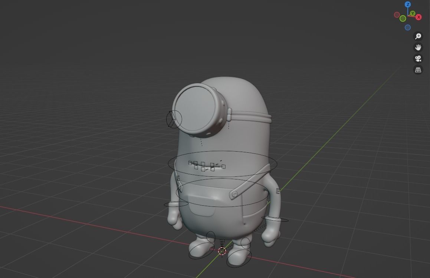Screen dimensions: 430x278
Task: Snap view to negative X axis circle
Action: (x=397, y=15)
